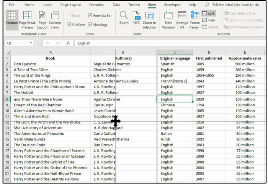Click the Select All corner triangle
The width and height of the screenshot is (268, 185).
pyautogui.click(x=8, y=53)
